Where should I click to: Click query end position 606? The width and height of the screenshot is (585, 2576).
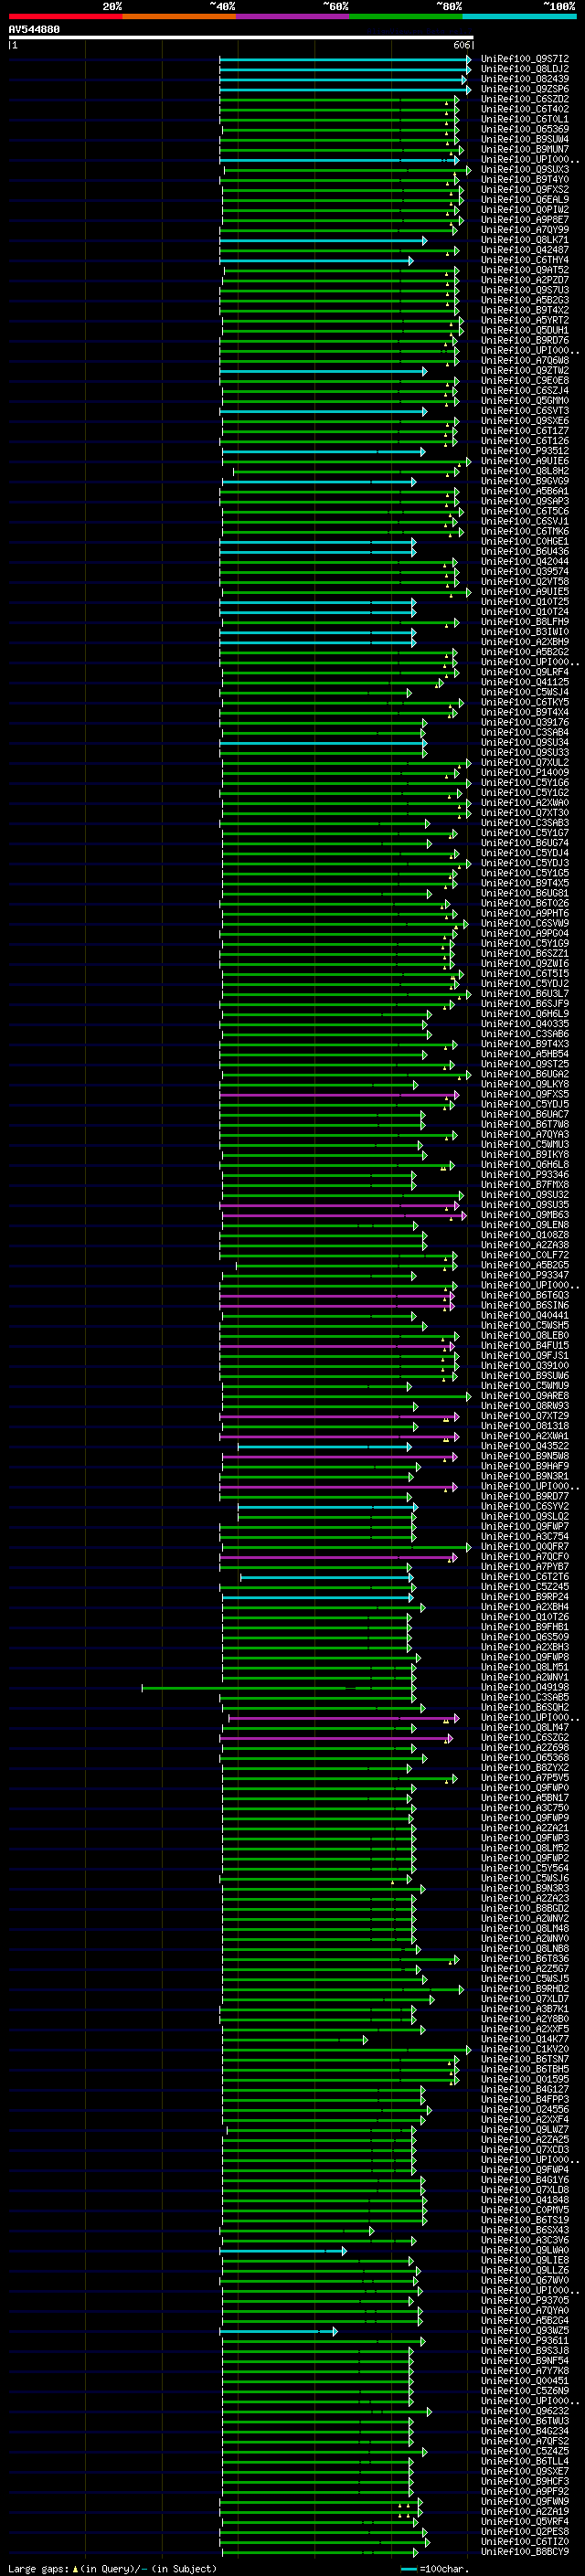pos(461,45)
